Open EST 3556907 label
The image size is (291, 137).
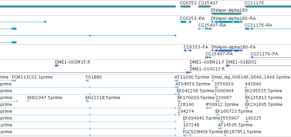click(x=229, y=118)
